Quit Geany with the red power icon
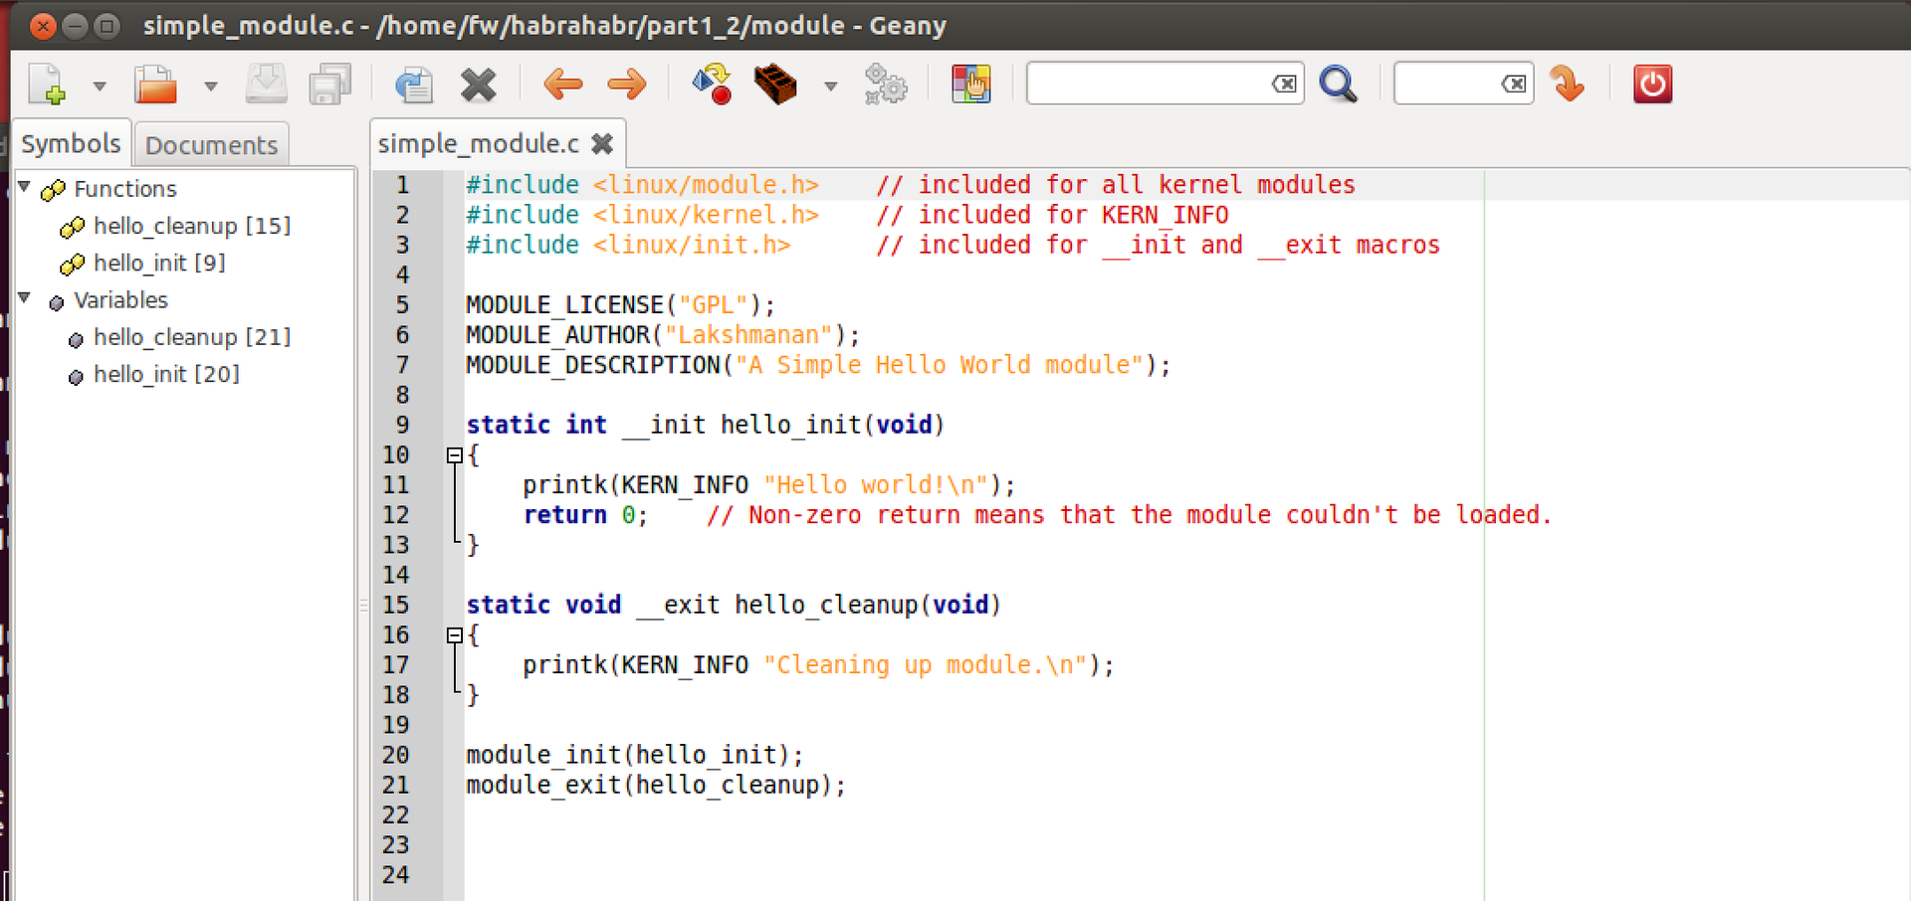This screenshot has height=901, width=1911. point(1653,85)
